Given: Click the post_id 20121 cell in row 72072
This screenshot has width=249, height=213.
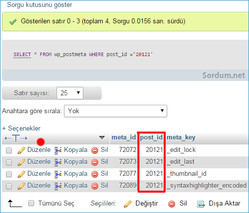Looking at the screenshot, I should 154,149.
